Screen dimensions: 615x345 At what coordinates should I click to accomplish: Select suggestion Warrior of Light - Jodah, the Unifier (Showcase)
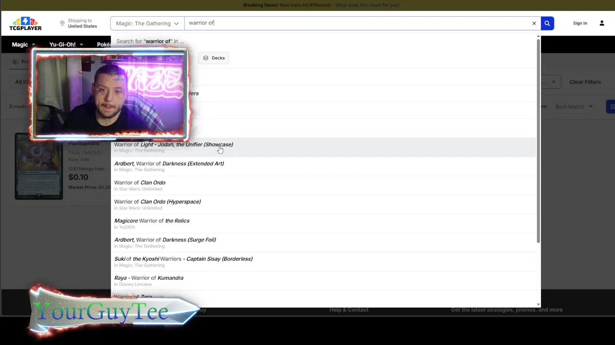pyautogui.click(x=323, y=147)
